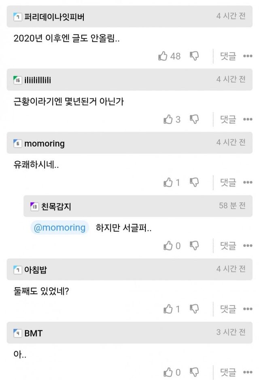Open more options for 퍼리데이나잇피버 comment
Screen dimensions: 259x380
[248, 57]
